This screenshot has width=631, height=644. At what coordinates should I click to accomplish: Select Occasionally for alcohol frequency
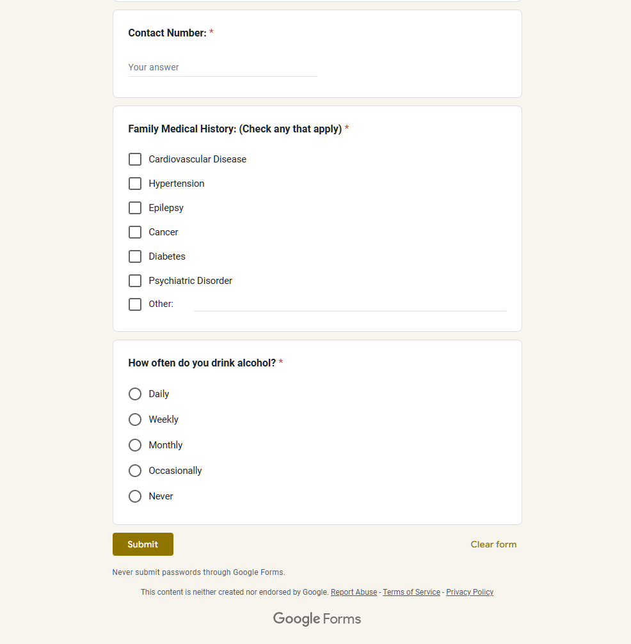[x=135, y=471]
